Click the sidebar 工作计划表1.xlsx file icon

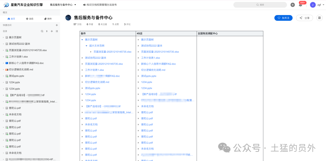click(x=7, y=57)
